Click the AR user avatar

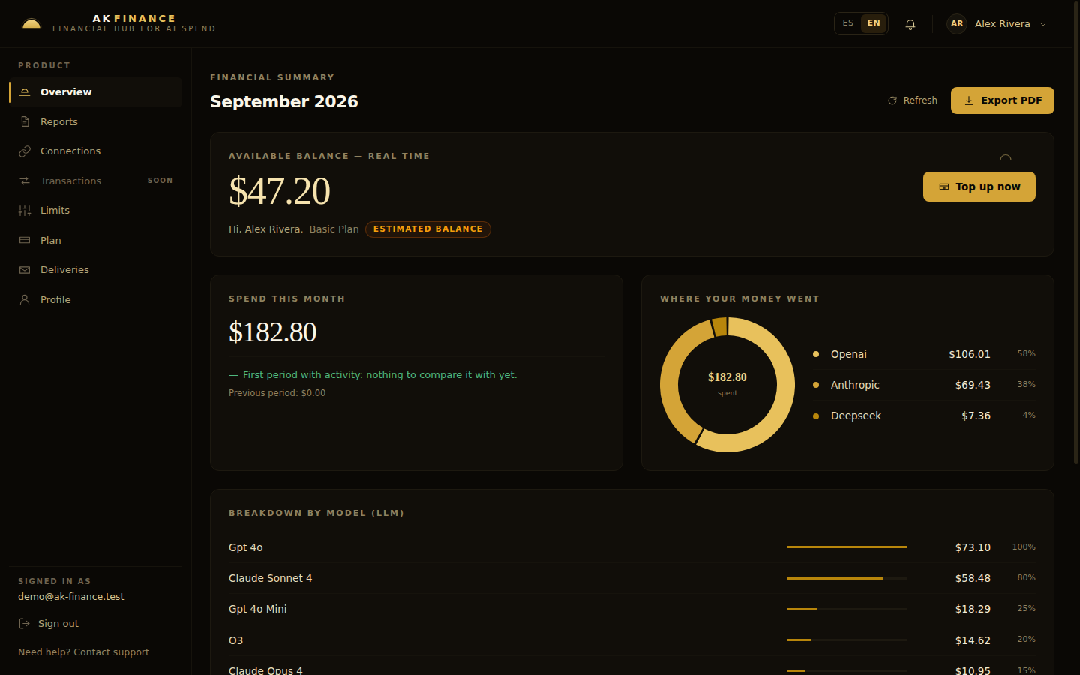pyautogui.click(x=957, y=24)
